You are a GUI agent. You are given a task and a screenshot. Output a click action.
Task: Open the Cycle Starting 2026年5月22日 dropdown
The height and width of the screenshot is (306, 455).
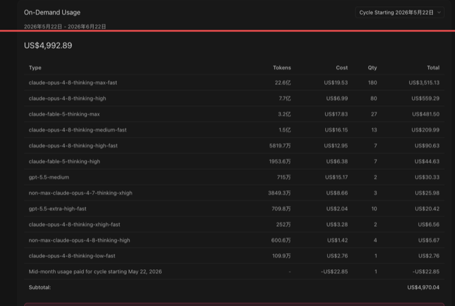tap(400, 13)
